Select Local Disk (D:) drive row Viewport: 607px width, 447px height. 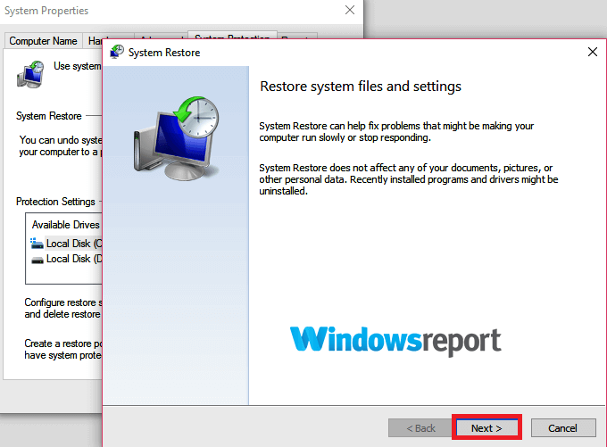[x=66, y=259]
